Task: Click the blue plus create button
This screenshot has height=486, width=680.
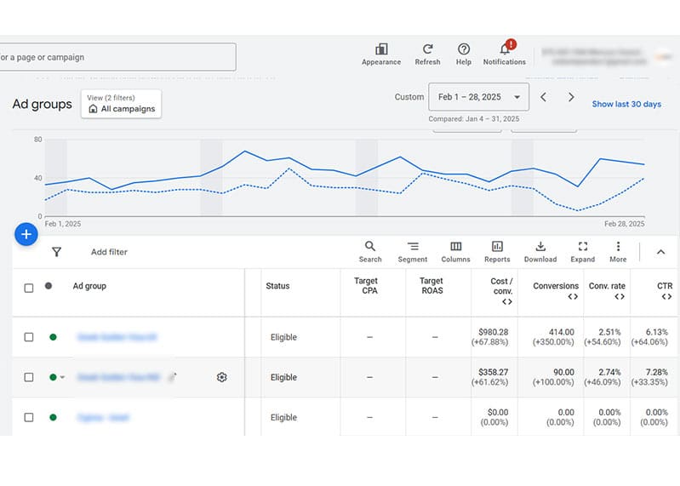Action: (26, 234)
